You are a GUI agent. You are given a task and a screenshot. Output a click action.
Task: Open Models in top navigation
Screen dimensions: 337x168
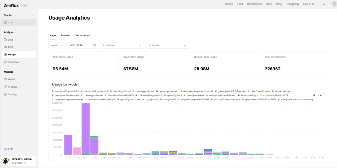point(229,4)
